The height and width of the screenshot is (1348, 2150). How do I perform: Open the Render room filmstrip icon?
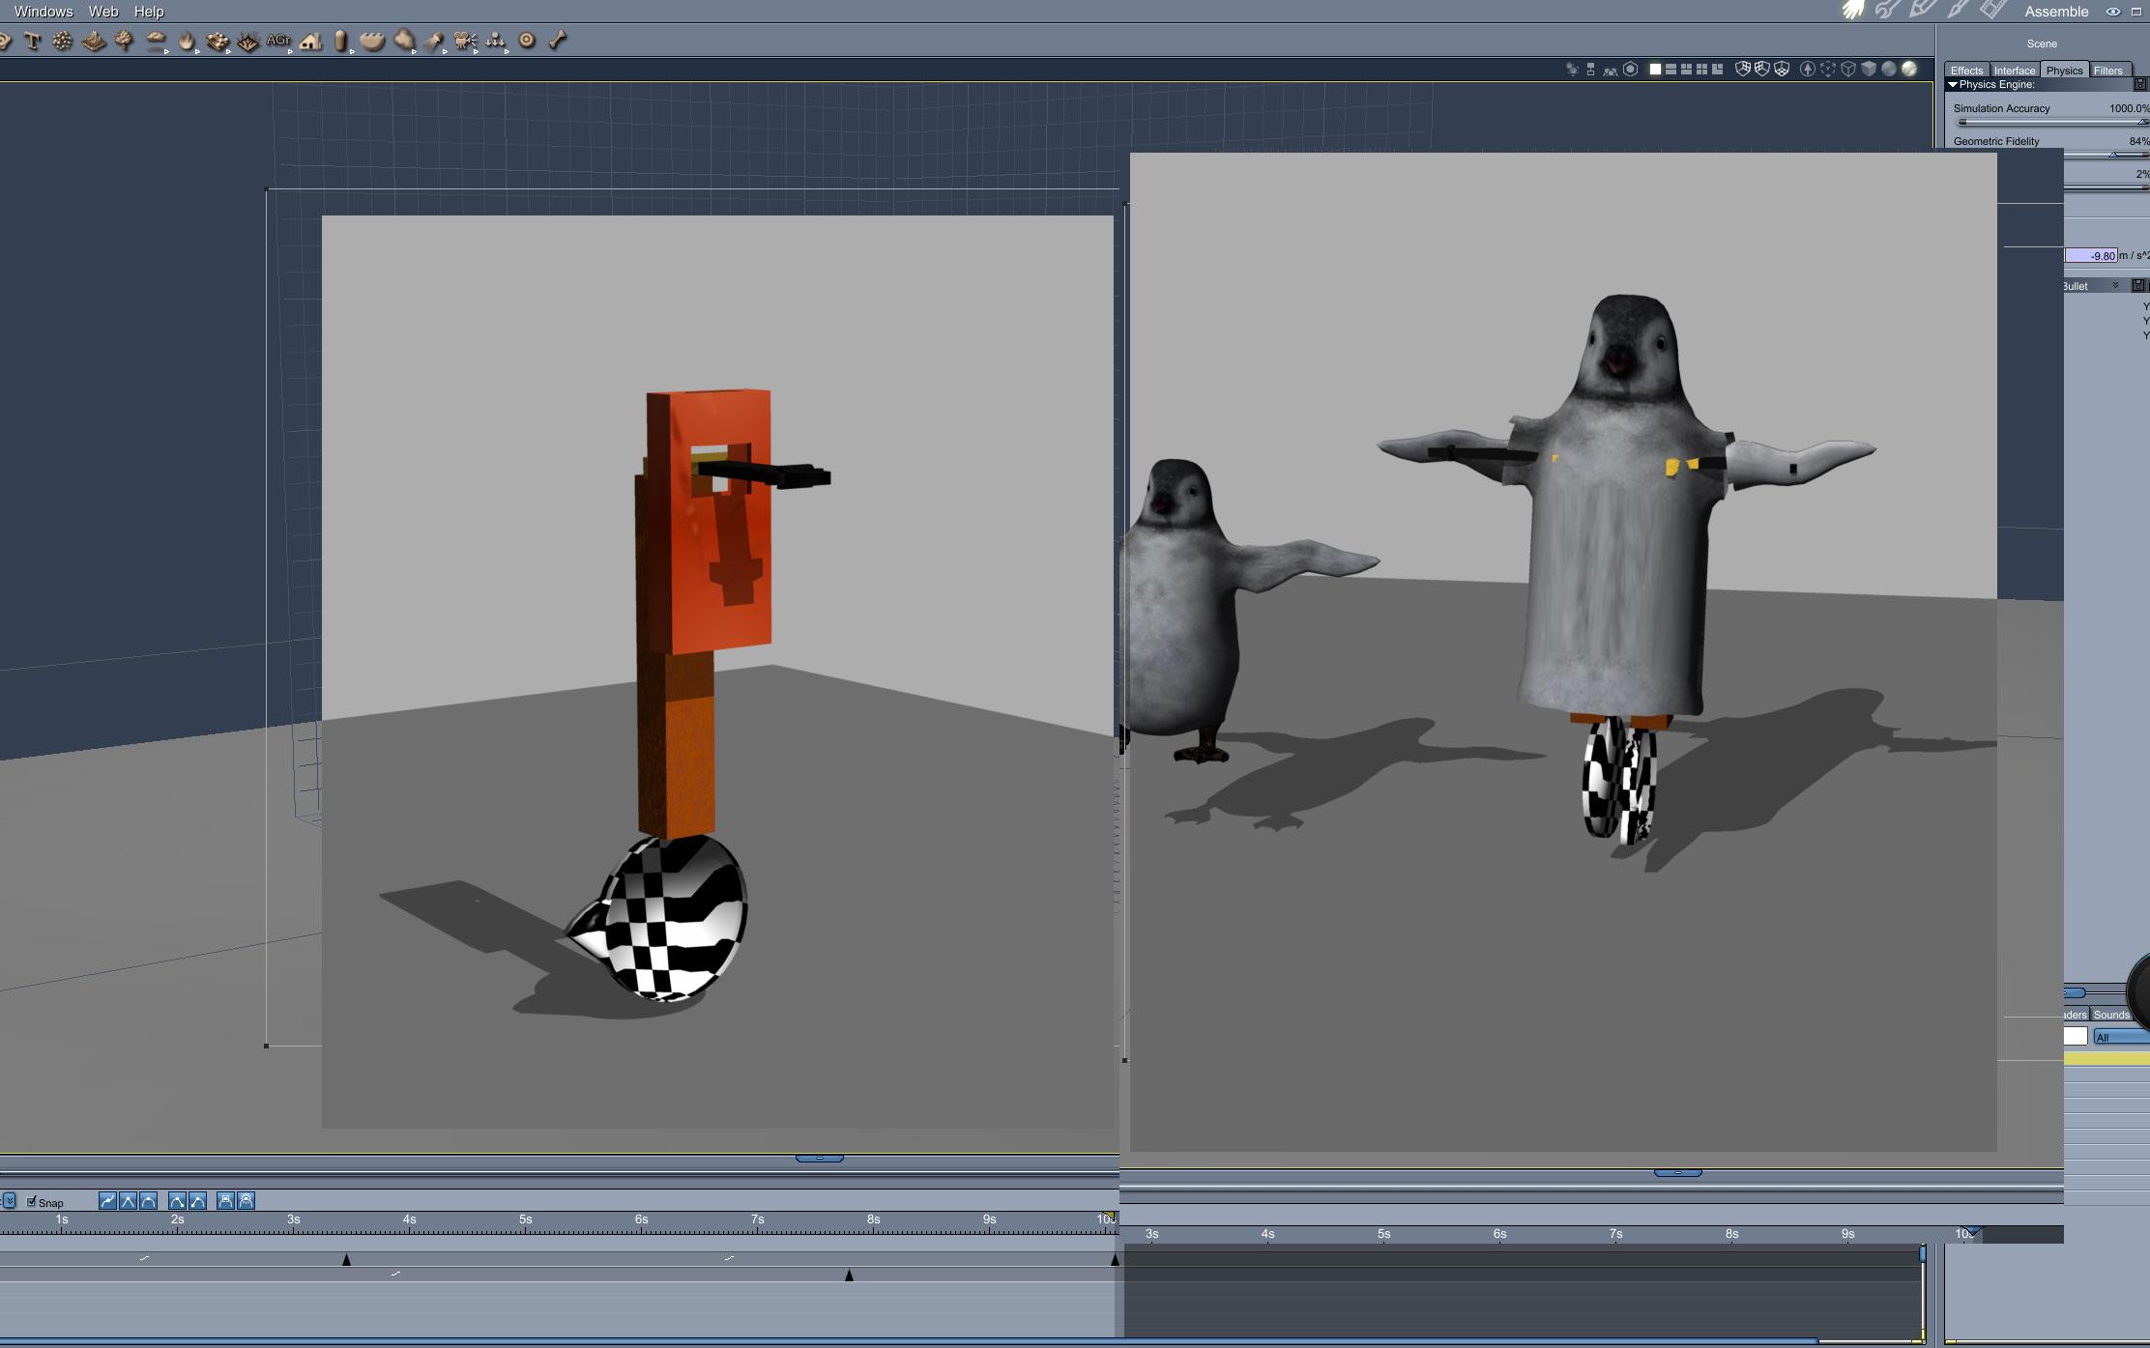pos(1992,11)
